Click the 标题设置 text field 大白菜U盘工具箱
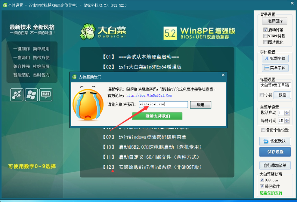 pyautogui.click(x=275, y=85)
